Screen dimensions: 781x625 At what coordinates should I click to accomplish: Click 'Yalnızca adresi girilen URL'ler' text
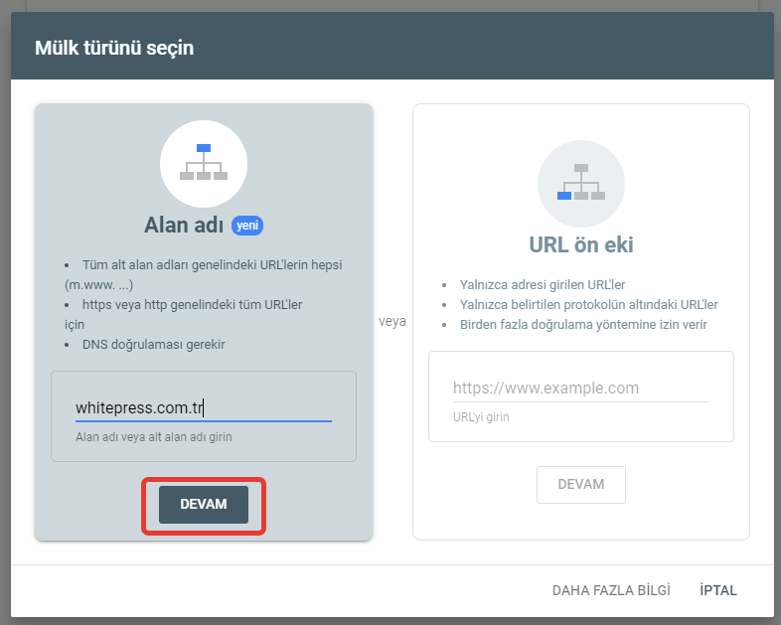pyautogui.click(x=542, y=284)
